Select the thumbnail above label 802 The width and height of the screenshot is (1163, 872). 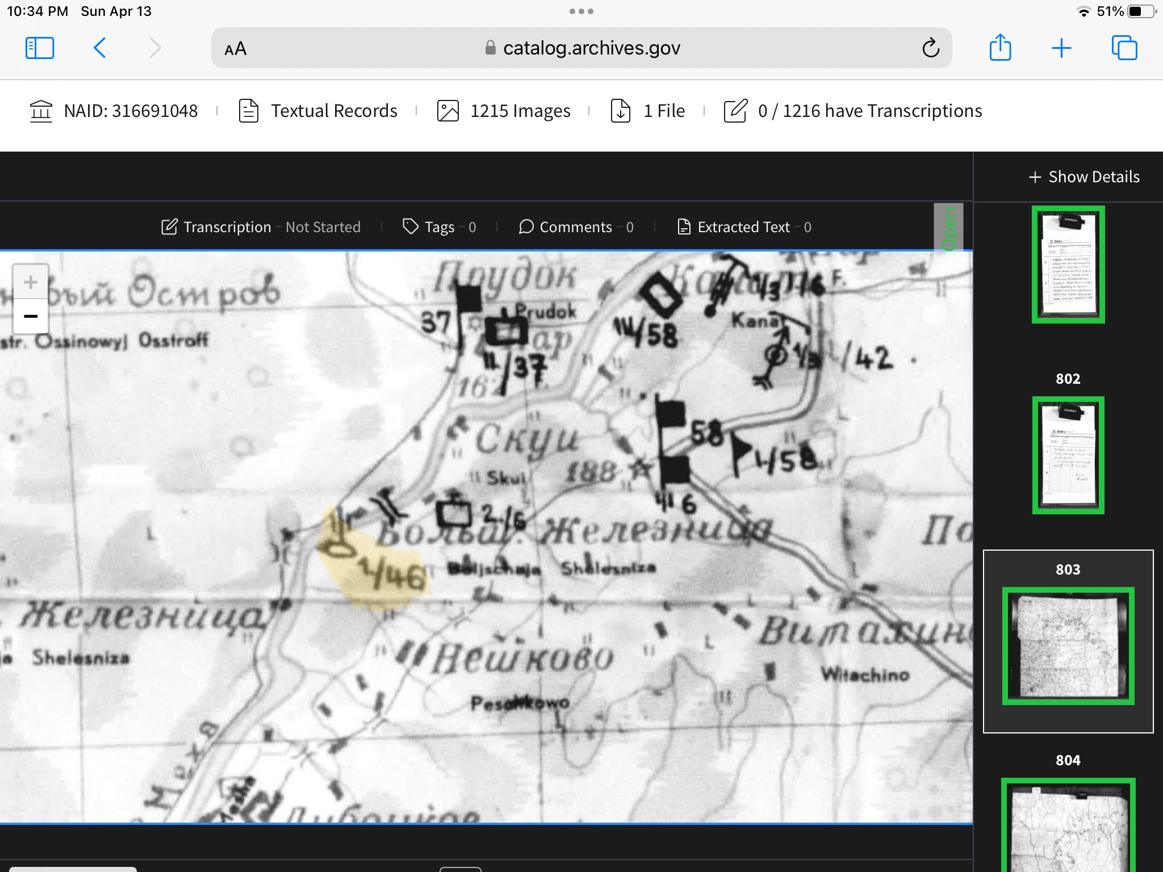pos(1068,265)
